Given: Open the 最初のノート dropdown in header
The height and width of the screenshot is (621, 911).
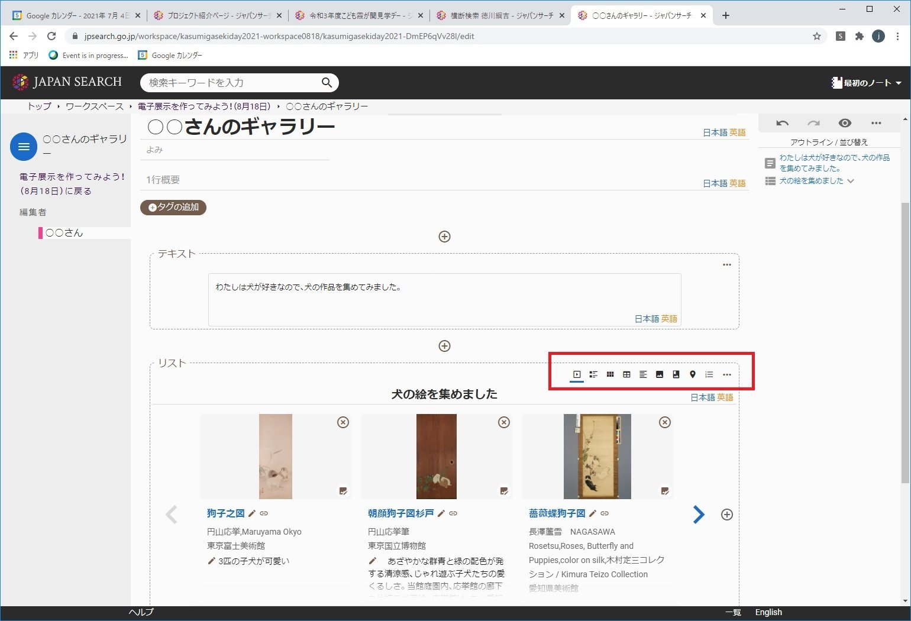Looking at the screenshot, I should pyautogui.click(x=867, y=83).
